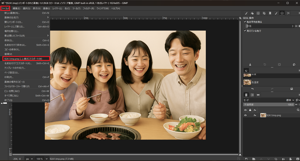Viewport: 300px width, 161px height.
Task: Click the navigation icon at canvas corner
Action: [240, 155]
